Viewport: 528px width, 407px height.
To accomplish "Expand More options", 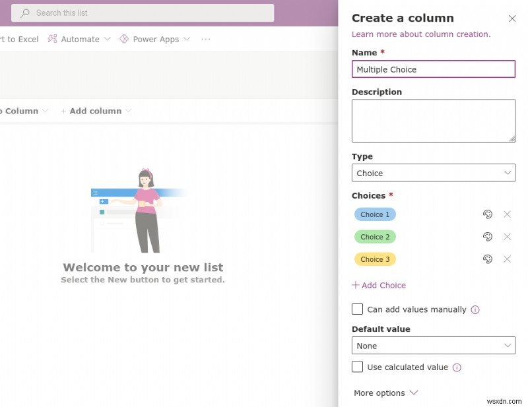I will (386, 392).
